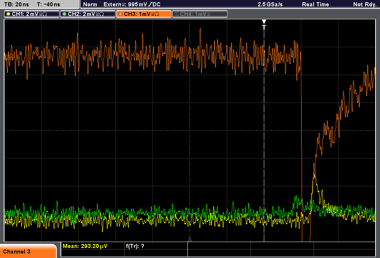Viewport: 380px width, 258px height.
Task: Click the Norm trigger mode label
Action: 90,4
